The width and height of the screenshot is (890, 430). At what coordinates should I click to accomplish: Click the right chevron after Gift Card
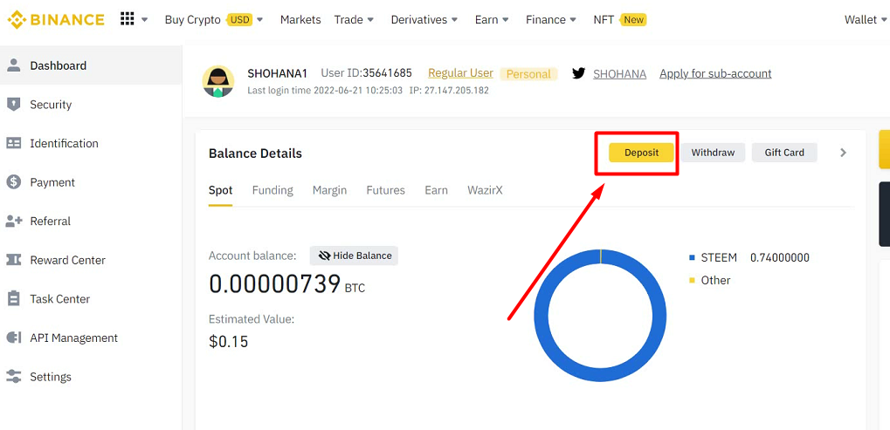[x=844, y=153]
